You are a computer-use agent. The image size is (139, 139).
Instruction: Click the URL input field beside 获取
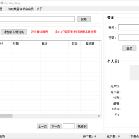(37, 19)
